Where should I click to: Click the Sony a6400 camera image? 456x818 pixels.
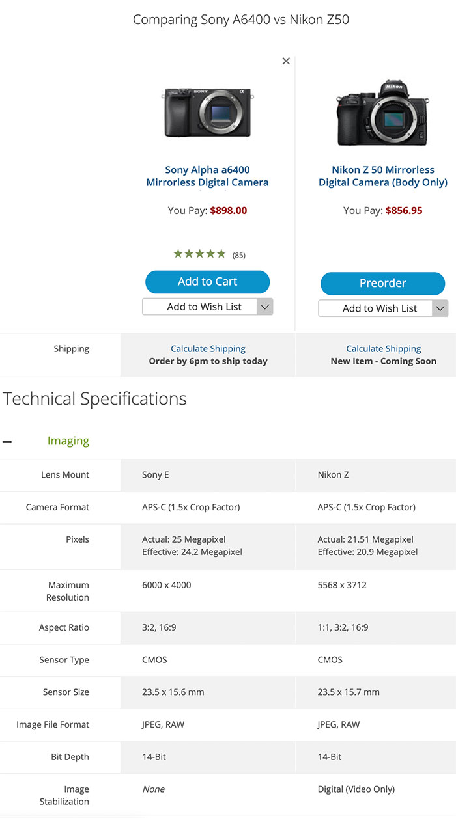click(207, 112)
